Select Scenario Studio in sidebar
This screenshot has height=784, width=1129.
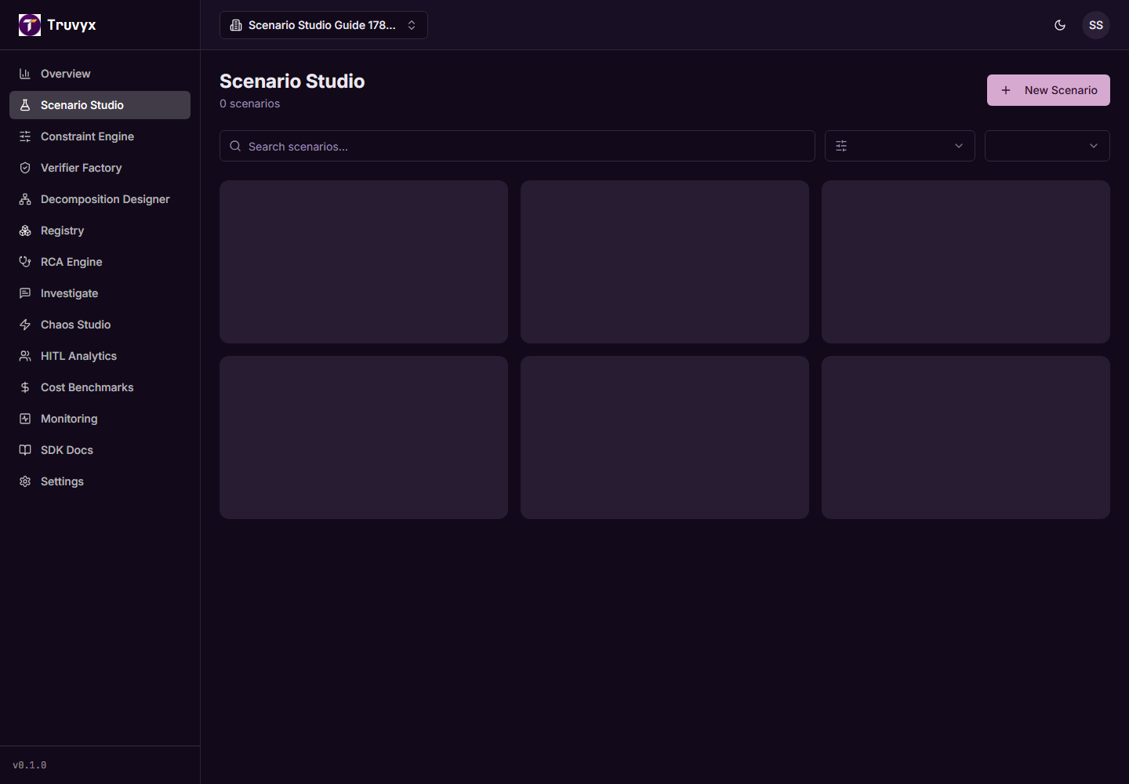[100, 105]
